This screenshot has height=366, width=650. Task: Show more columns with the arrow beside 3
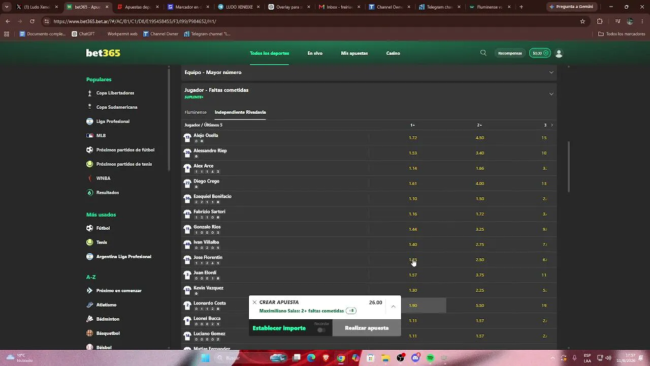pyautogui.click(x=552, y=125)
